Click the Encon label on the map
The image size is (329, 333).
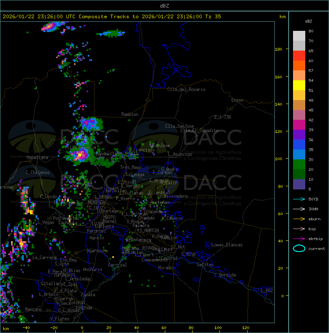tap(237, 100)
